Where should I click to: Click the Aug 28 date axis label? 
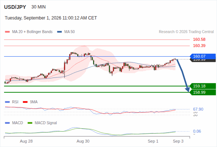(x=26, y=141)
